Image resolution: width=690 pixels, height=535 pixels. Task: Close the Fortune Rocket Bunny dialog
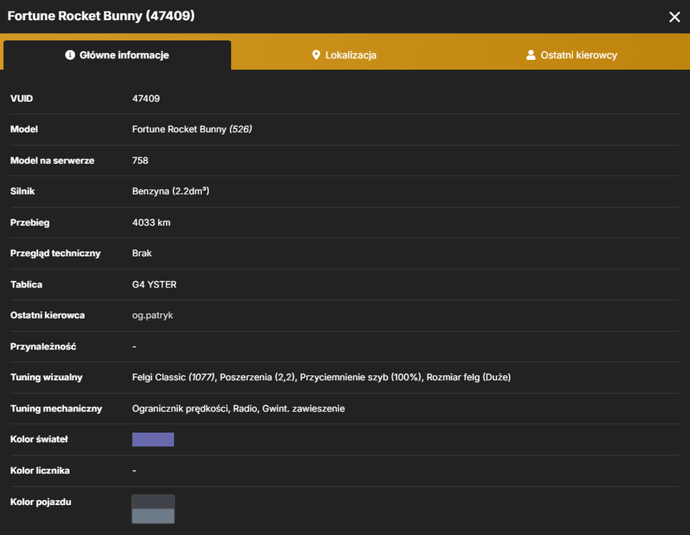[674, 17]
